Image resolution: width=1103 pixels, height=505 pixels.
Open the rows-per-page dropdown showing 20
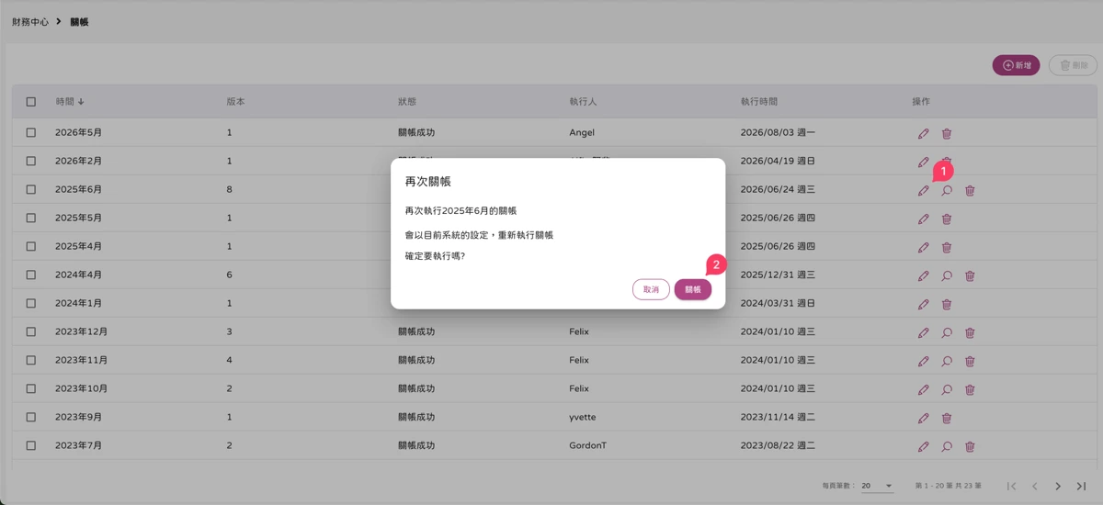click(877, 485)
